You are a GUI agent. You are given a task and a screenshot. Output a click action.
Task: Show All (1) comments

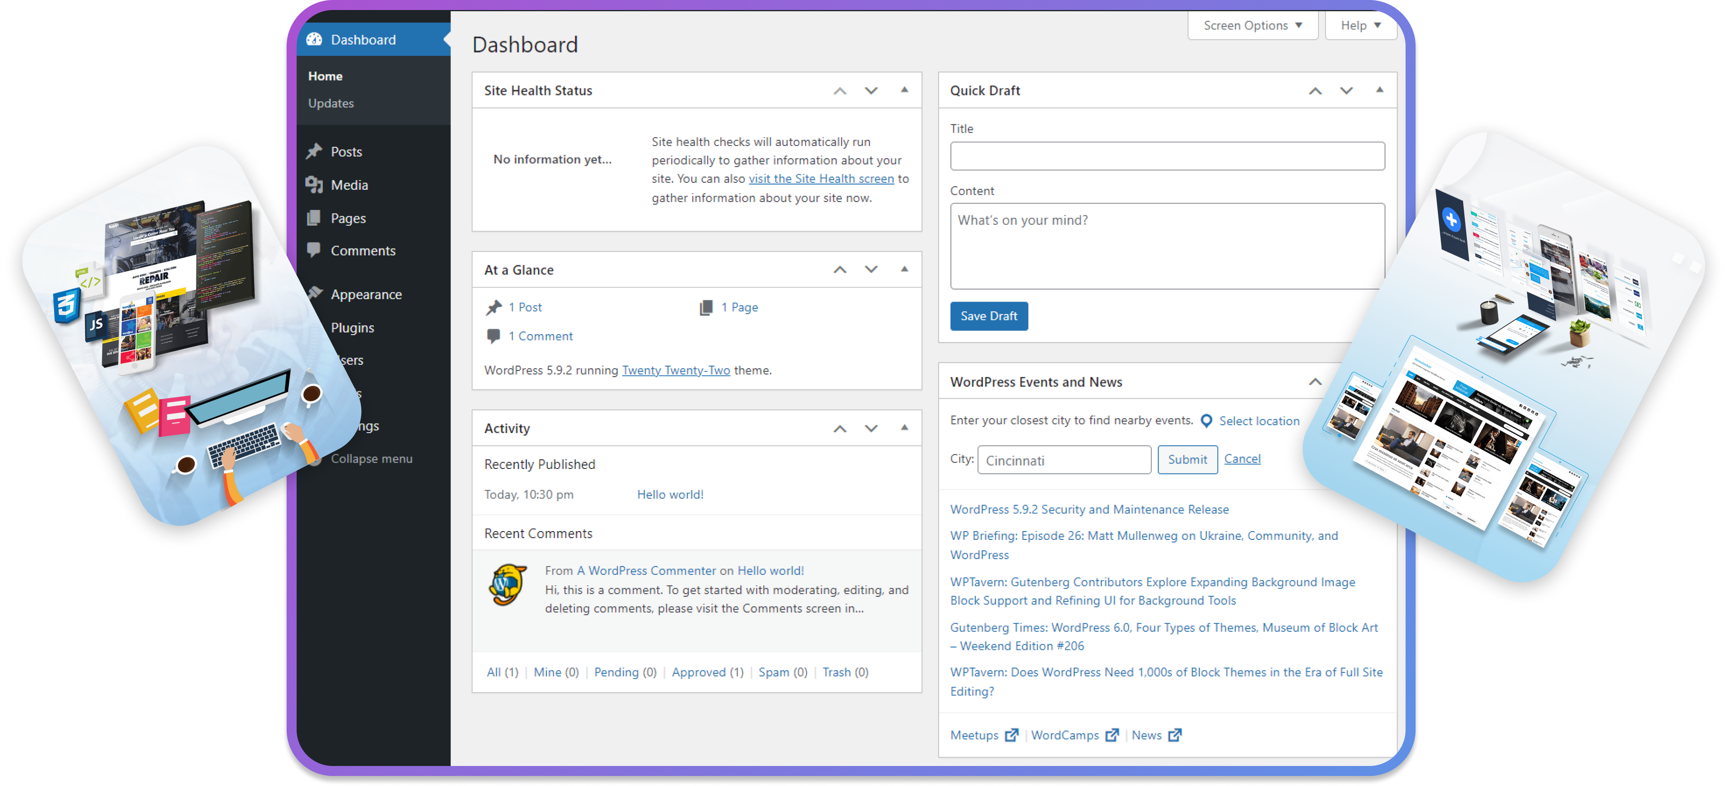coord(502,672)
